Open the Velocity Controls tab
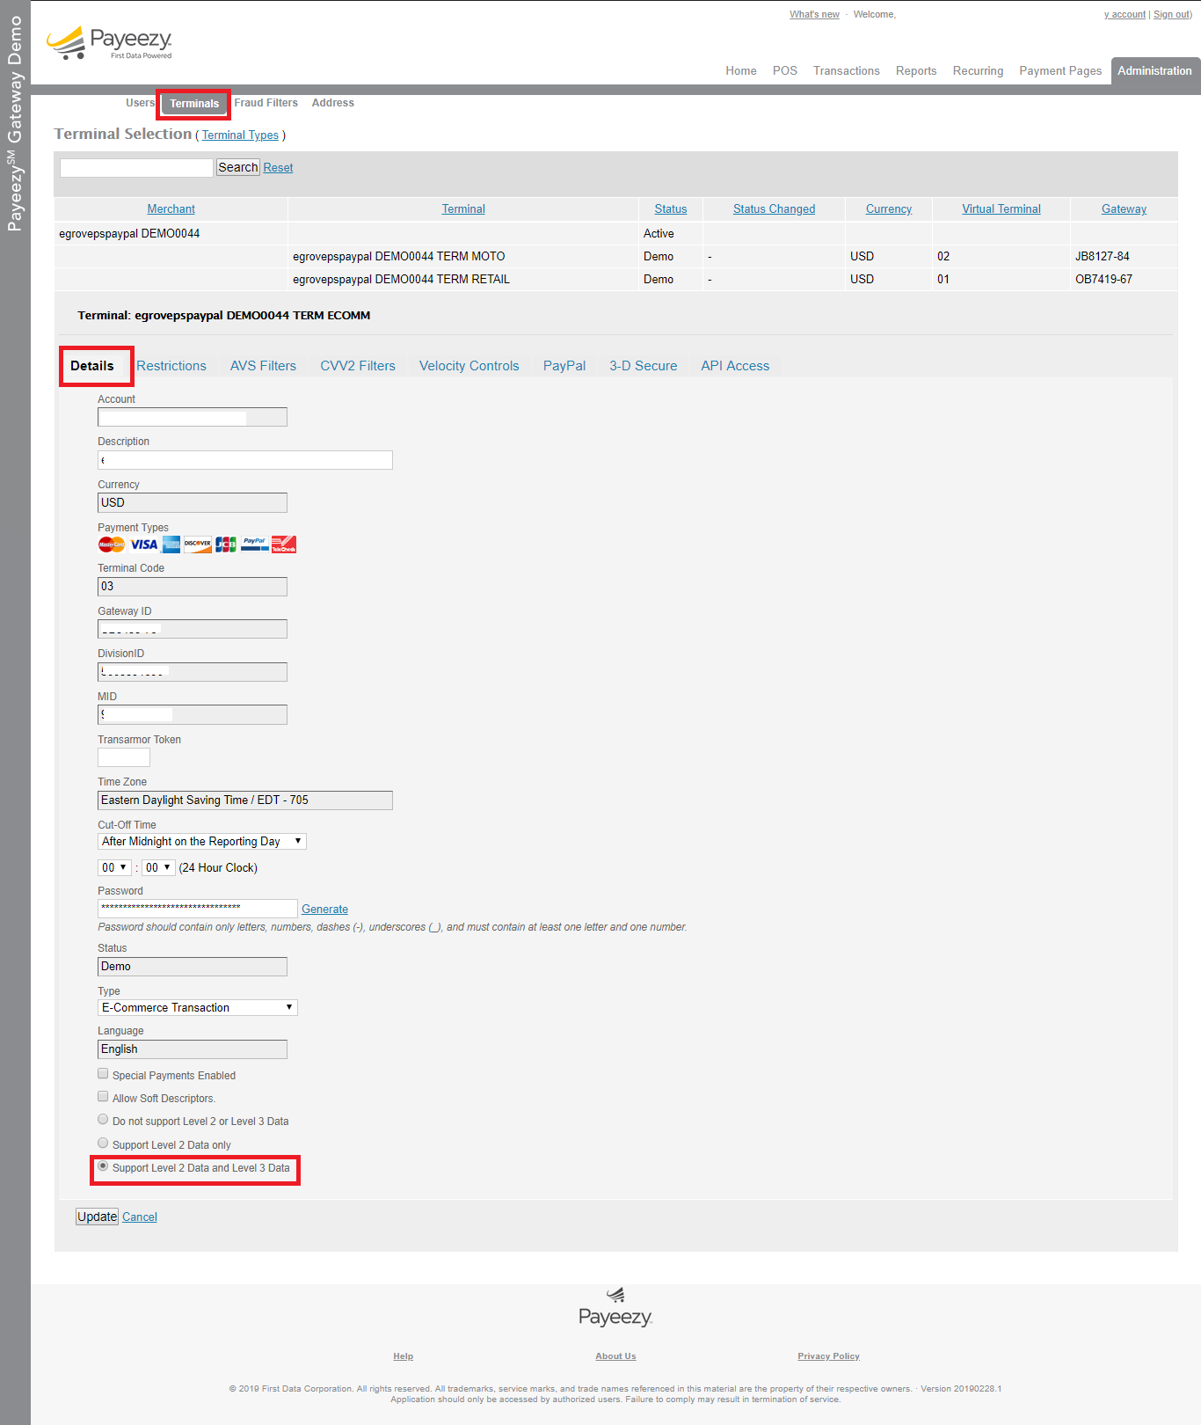The width and height of the screenshot is (1201, 1425). (x=469, y=366)
